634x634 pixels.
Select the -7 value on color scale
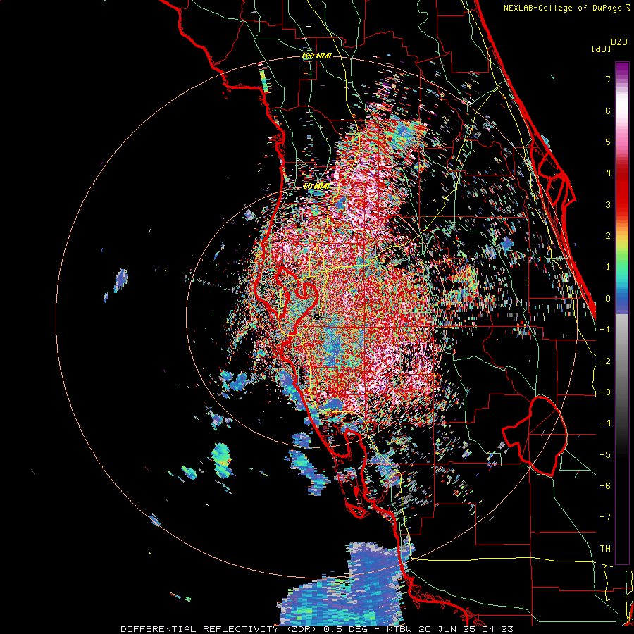[x=605, y=517]
